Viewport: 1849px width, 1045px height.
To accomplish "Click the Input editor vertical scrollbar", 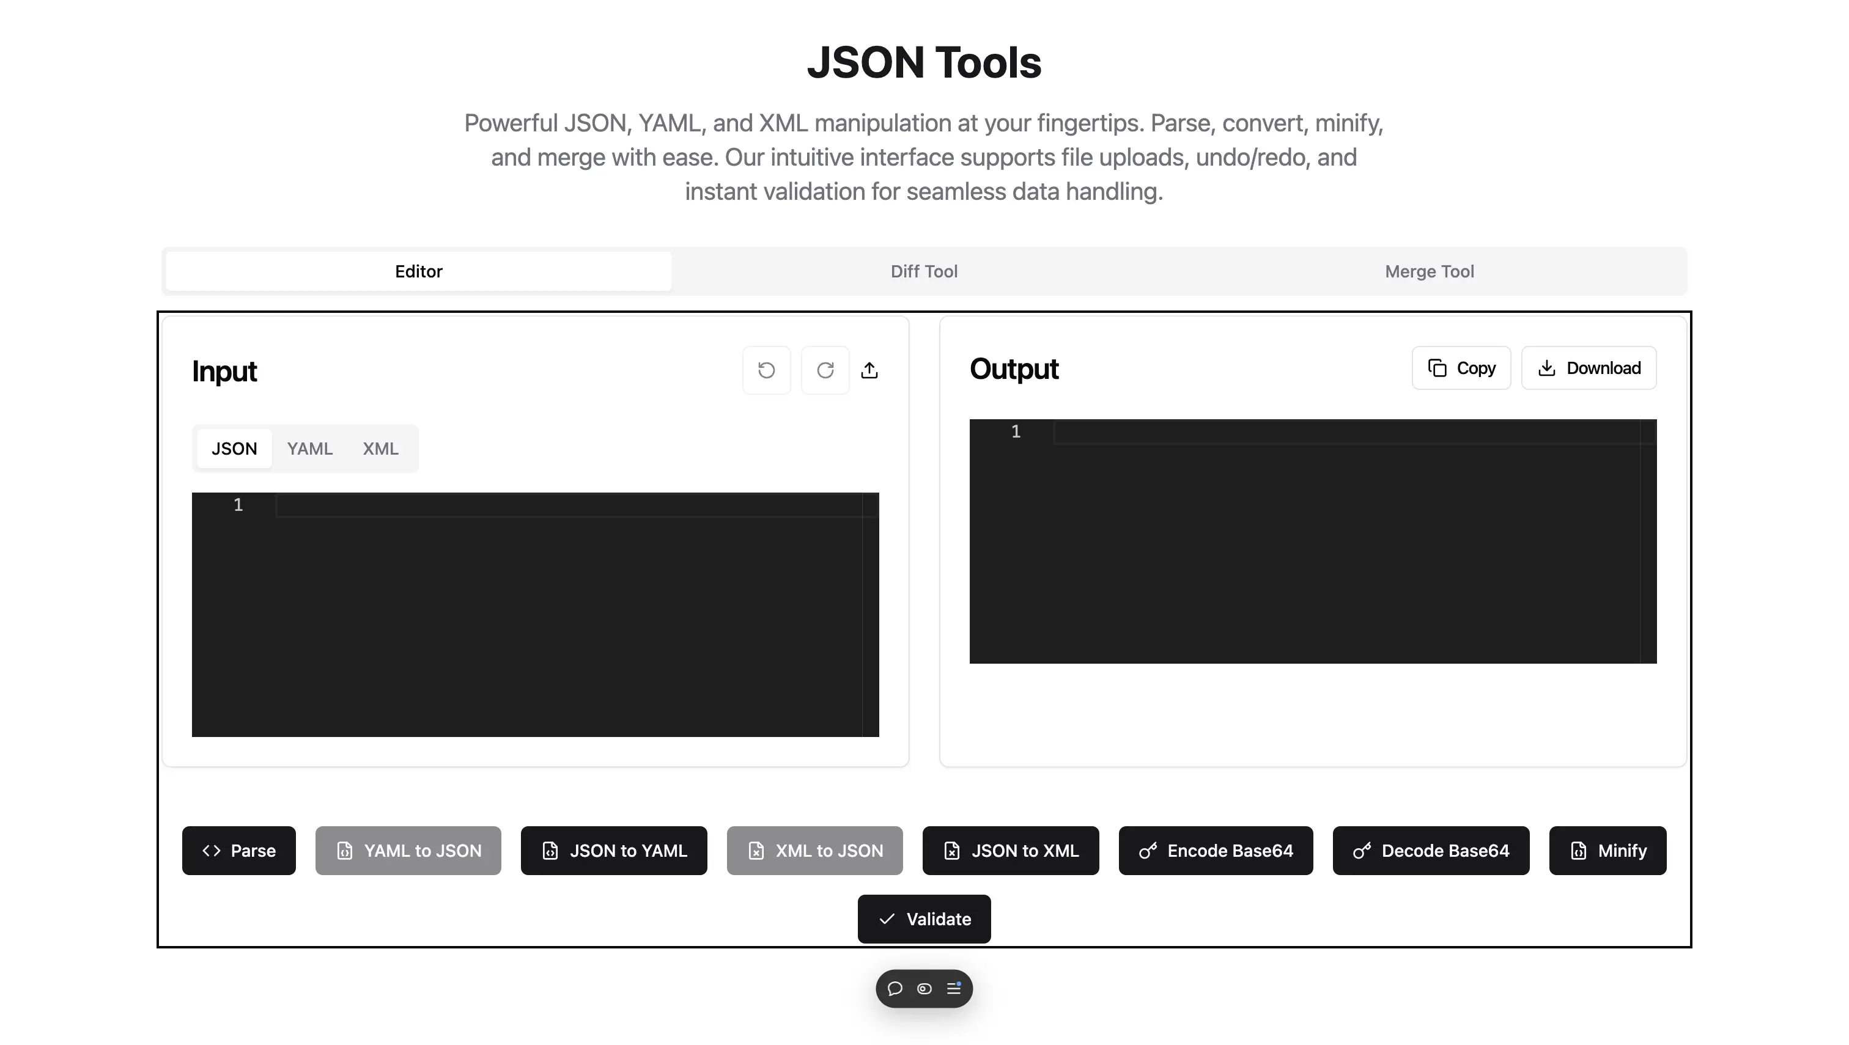I will tap(870, 614).
